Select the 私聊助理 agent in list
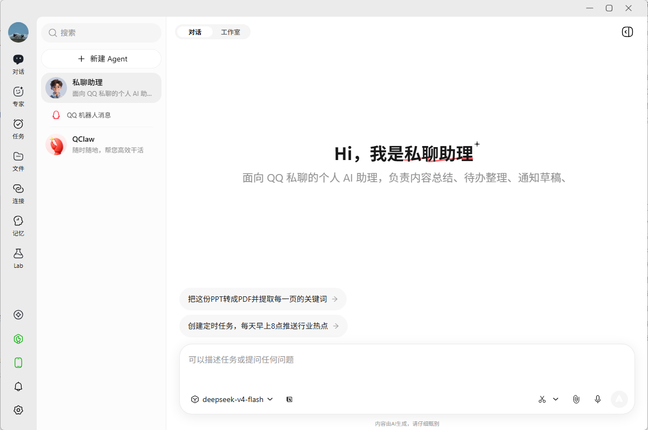This screenshot has width=648, height=430. click(102, 88)
